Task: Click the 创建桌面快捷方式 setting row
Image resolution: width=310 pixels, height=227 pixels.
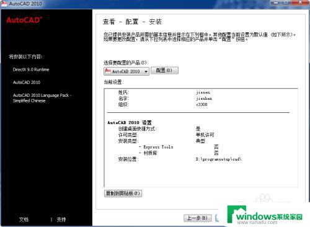Action: (x=159, y=128)
